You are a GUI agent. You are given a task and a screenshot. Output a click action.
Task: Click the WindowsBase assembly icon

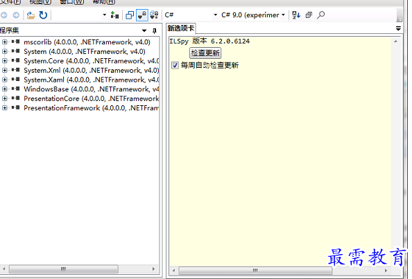pos(15,89)
